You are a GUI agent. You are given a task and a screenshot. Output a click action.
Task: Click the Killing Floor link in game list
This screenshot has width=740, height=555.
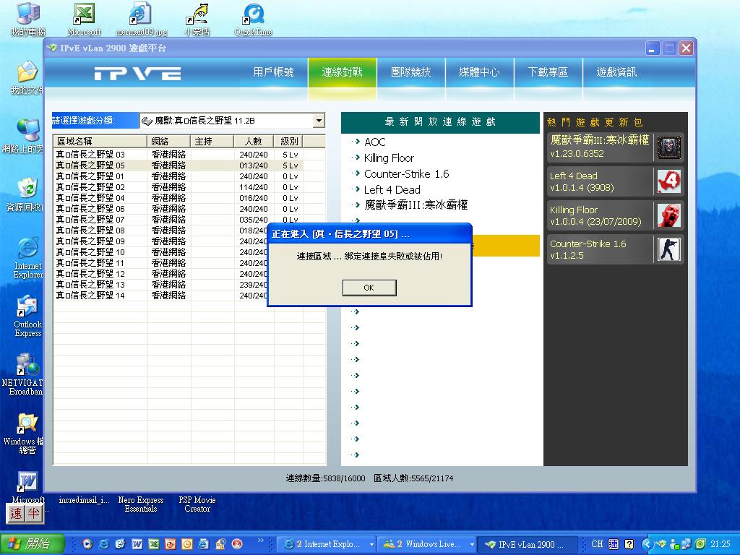coord(389,158)
